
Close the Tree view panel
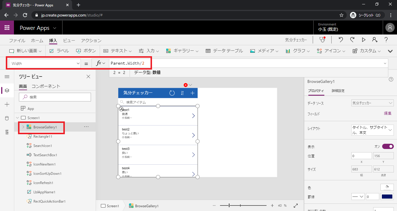(88, 77)
